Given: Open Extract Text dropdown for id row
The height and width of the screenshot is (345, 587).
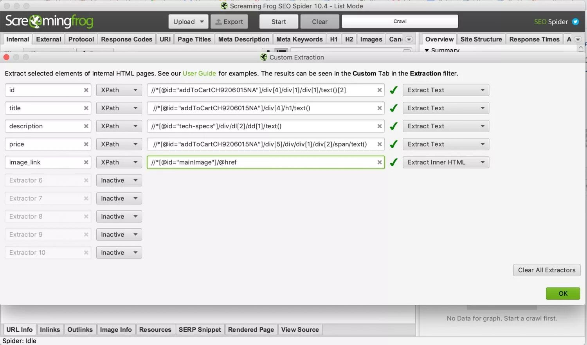Looking at the screenshot, I should click(446, 90).
